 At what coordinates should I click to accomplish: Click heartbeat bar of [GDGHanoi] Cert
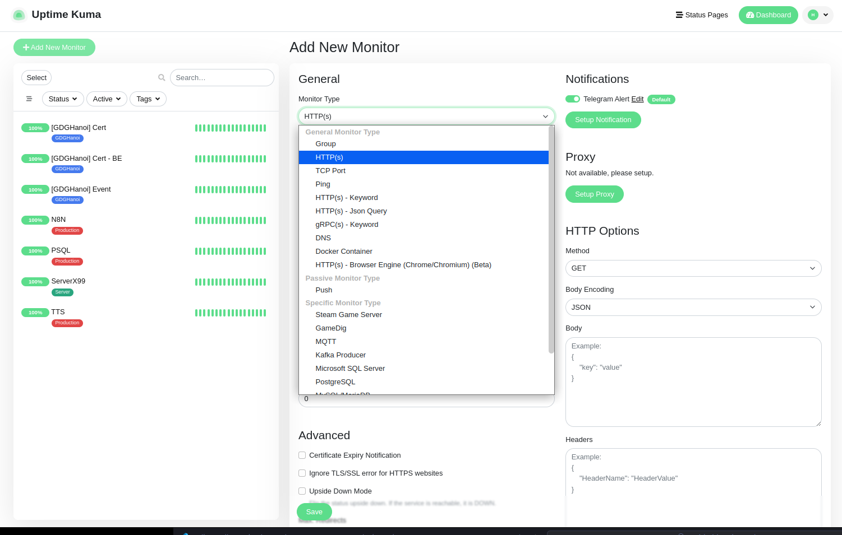click(231, 128)
